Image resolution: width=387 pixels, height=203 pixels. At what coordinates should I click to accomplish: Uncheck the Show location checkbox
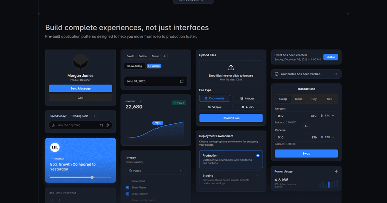click(127, 194)
